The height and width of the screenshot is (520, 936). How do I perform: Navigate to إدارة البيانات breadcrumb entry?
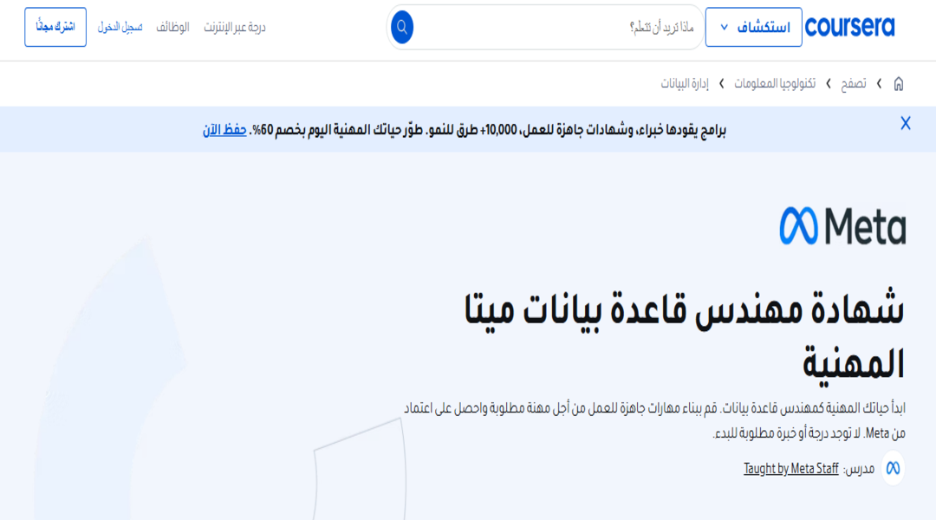684,83
